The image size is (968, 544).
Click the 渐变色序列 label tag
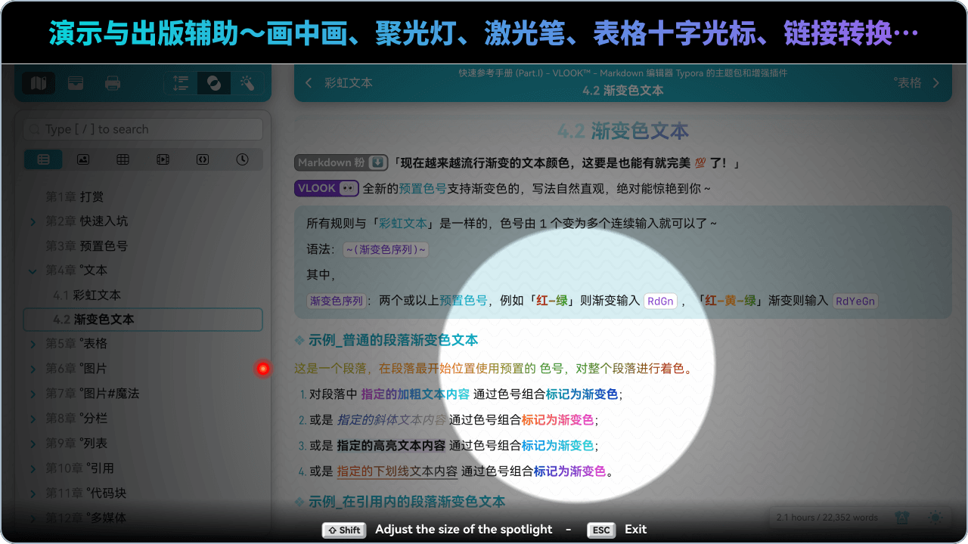point(337,301)
